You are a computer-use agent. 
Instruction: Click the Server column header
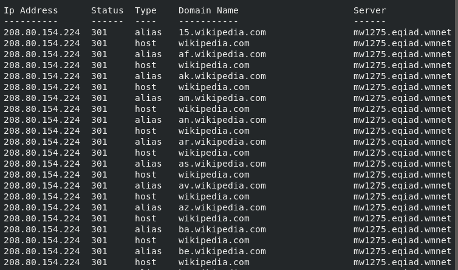click(369, 11)
